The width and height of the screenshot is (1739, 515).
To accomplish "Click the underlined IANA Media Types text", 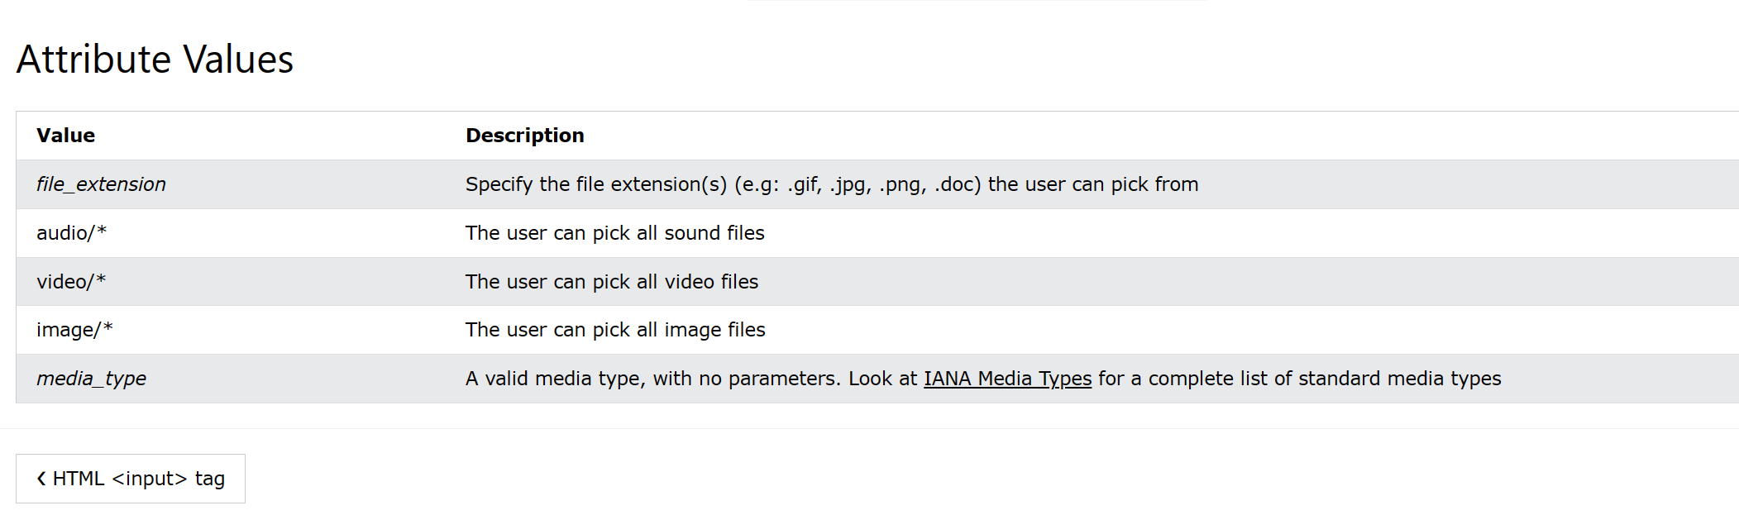I will tap(1008, 378).
